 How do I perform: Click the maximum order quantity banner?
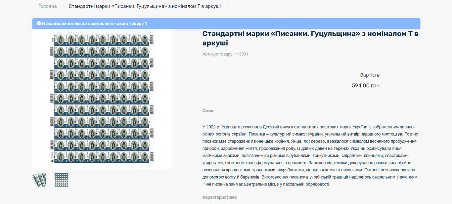pyautogui.click(x=226, y=23)
